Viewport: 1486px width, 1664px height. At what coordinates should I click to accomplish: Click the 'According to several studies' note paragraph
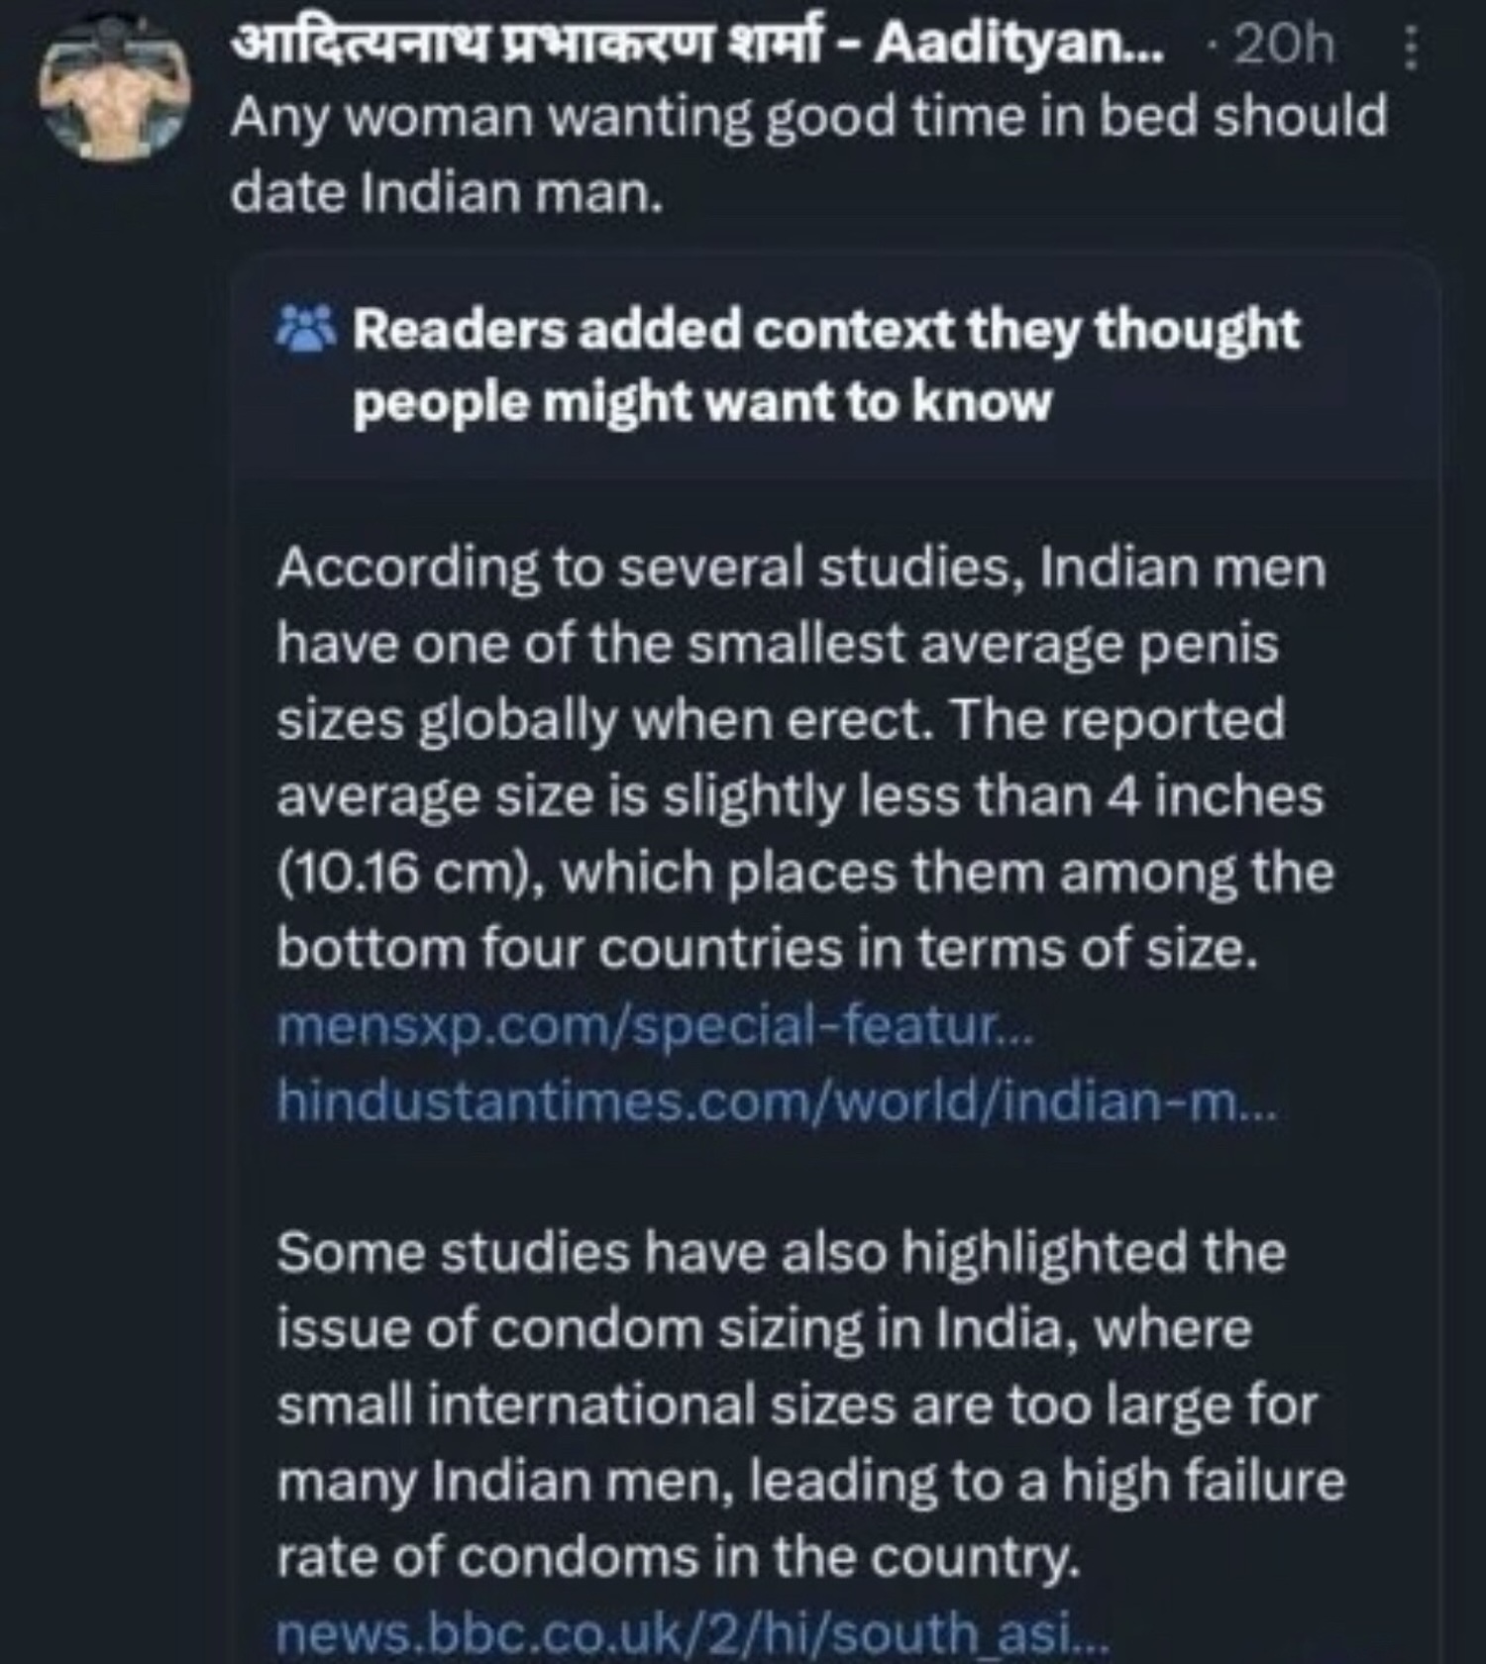[800, 569]
